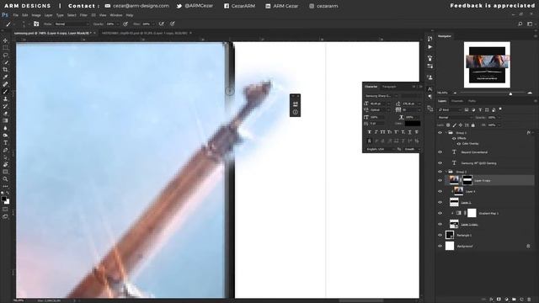Viewport: 539px width, 303px height.
Task: Select the Eraser tool
Action: pyautogui.click(x=5, y=113)
